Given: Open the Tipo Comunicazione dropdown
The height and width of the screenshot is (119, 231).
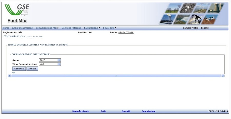Looking at the screenshot, I should tap(50, 64).
